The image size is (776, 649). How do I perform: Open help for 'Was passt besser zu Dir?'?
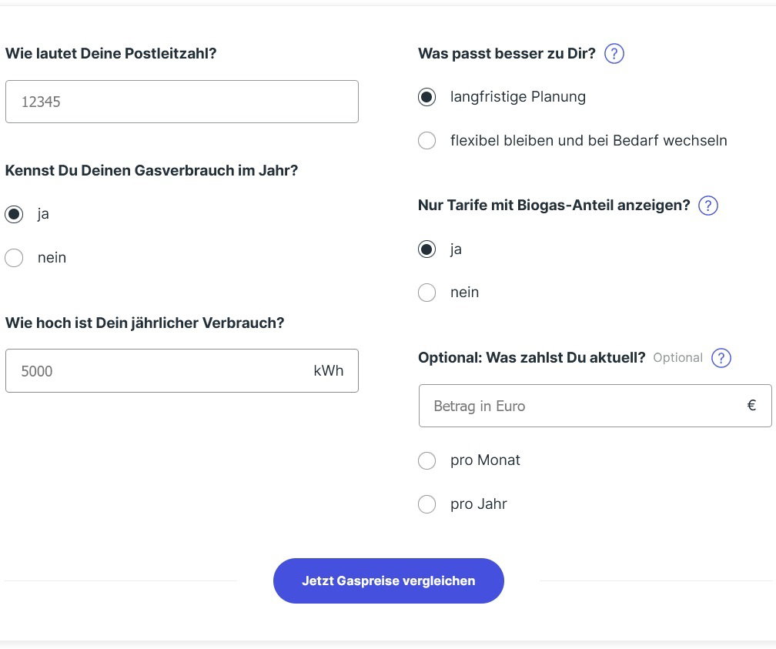[614, 53]
